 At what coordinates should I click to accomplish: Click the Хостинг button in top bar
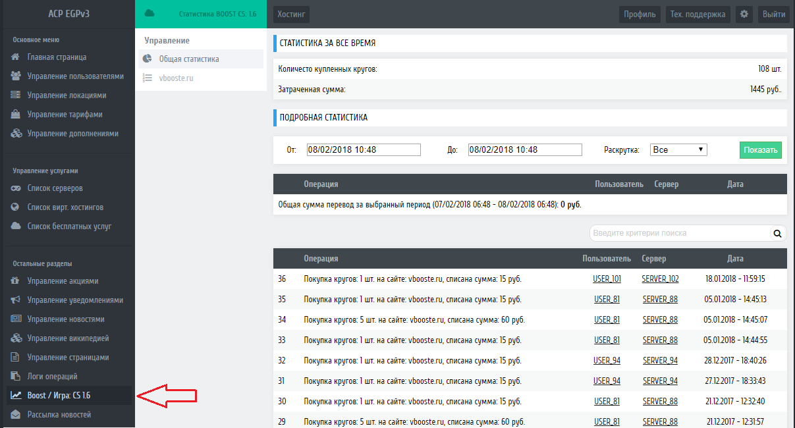pyautogui.click(x=291, y=14)
